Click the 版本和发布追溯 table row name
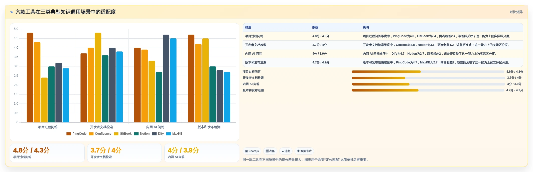 click(256, 63)
